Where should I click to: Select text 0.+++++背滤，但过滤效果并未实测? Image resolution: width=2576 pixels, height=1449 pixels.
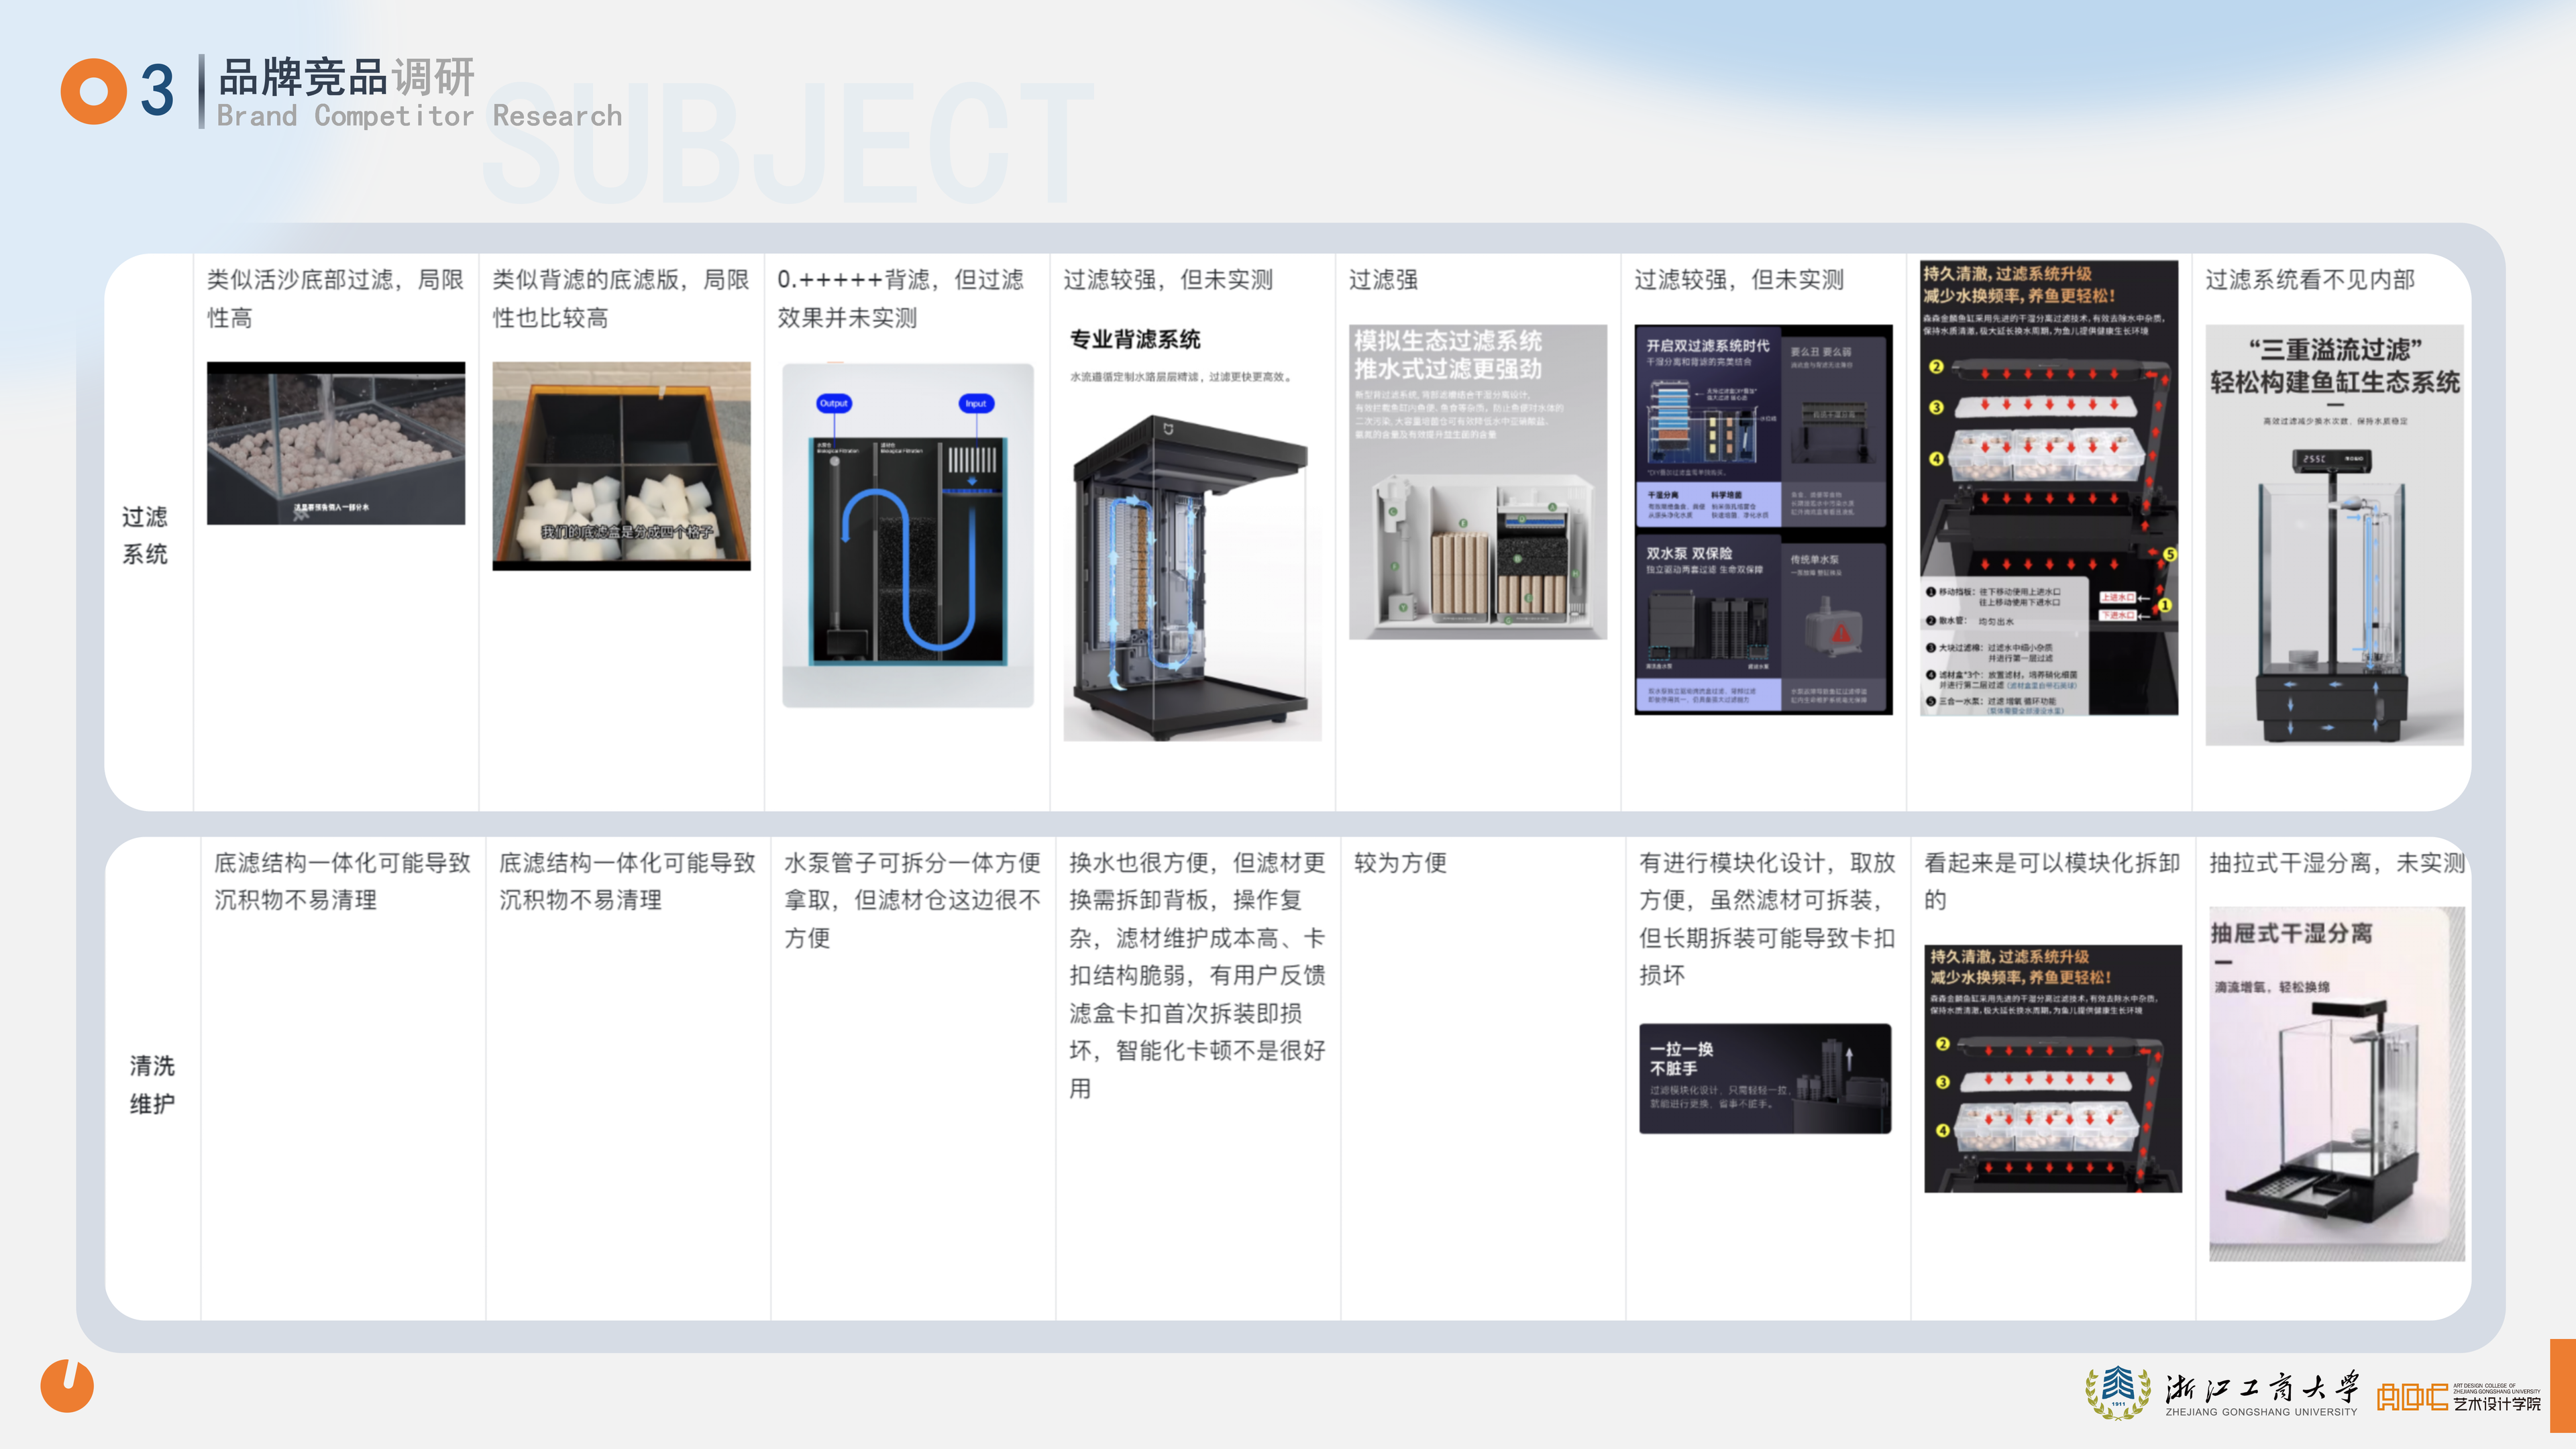[x=901, y=298]
